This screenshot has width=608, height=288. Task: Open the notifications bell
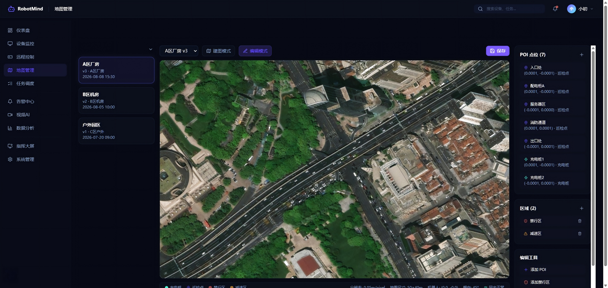tap(555, 9)
